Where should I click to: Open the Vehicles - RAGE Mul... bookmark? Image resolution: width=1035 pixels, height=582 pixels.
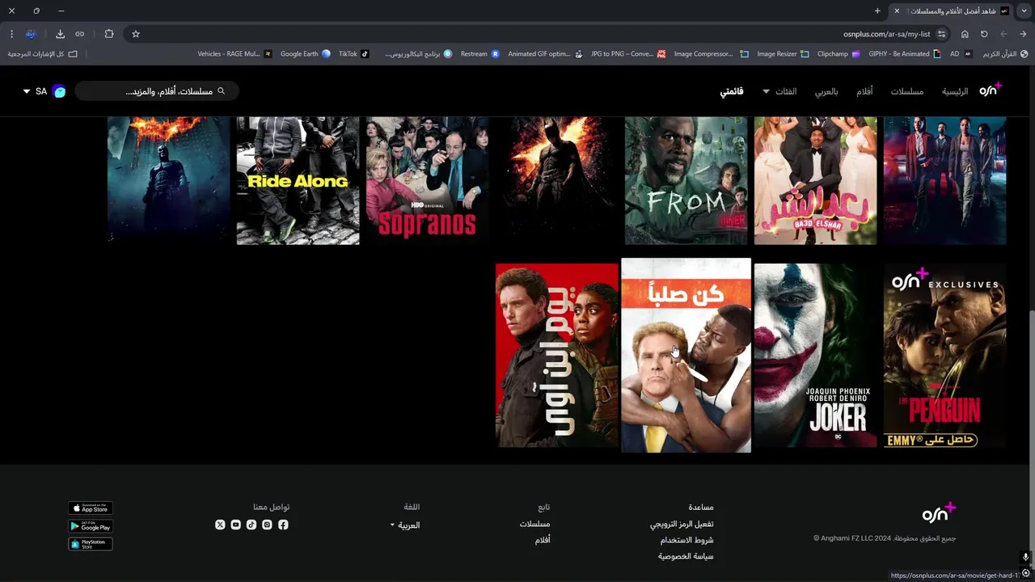234,54
